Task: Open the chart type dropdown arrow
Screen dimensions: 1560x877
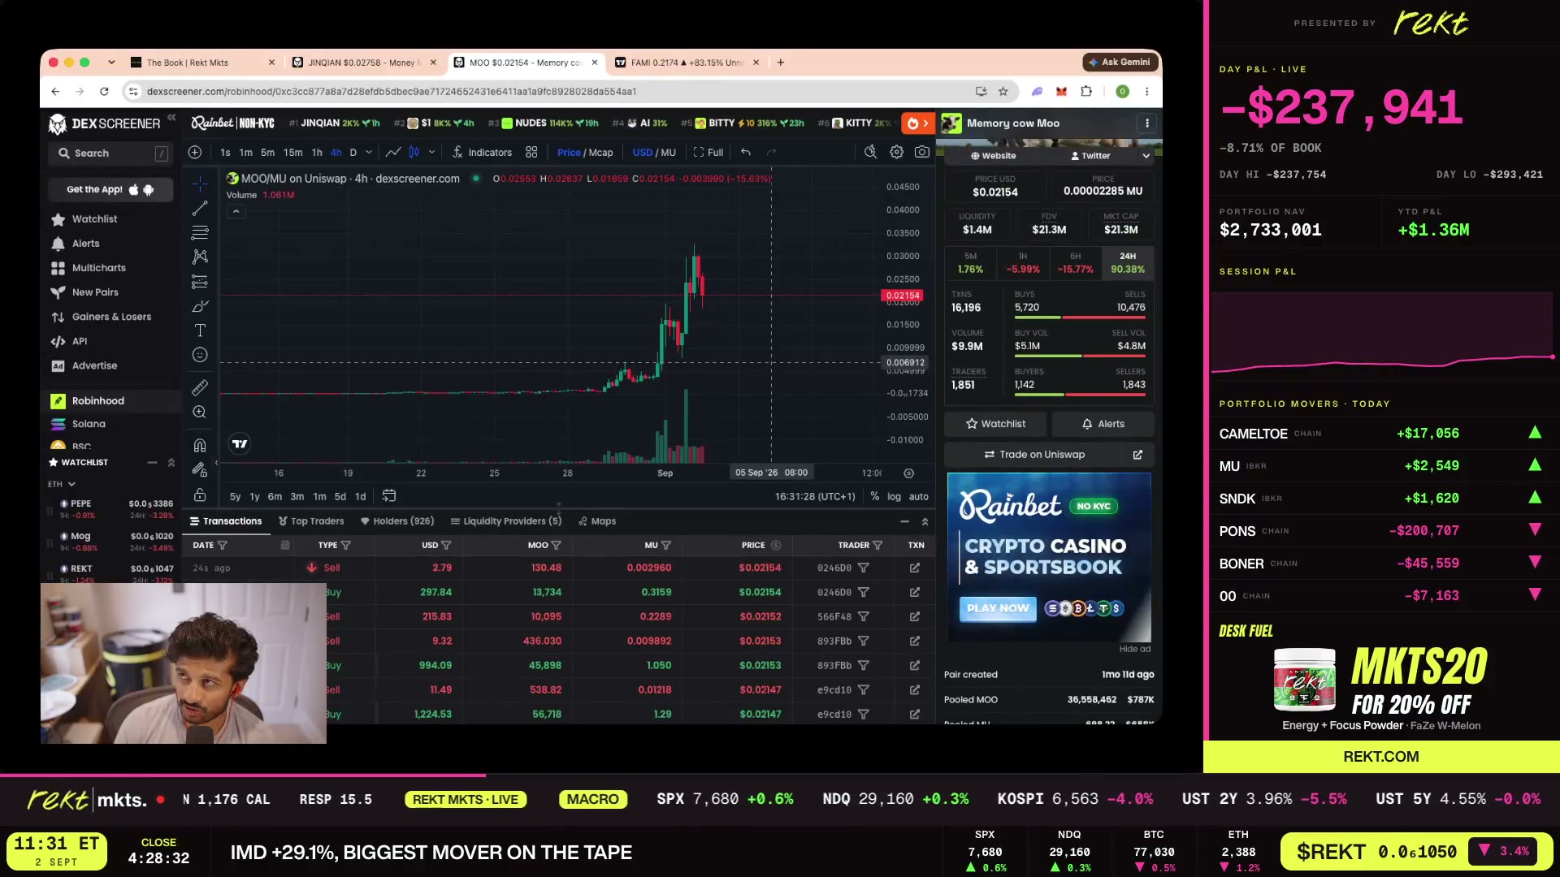Action: 431,152
